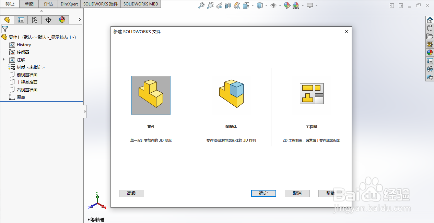434x223 pixels.
Task: Switch to the SOLIDWORKS MBD tab
Action: point(141,4)
